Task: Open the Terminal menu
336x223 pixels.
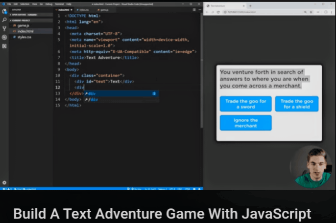Action: pos(59,4)
